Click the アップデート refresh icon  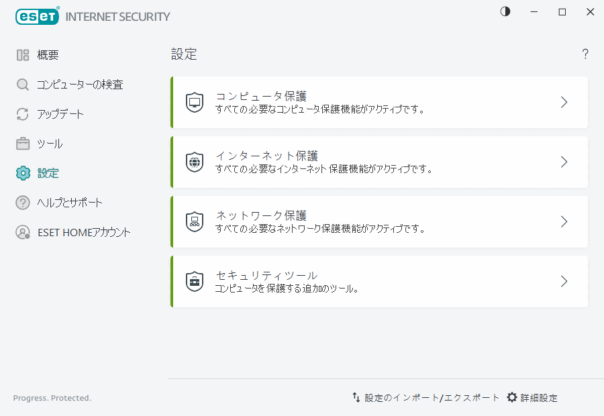(22, 113)
